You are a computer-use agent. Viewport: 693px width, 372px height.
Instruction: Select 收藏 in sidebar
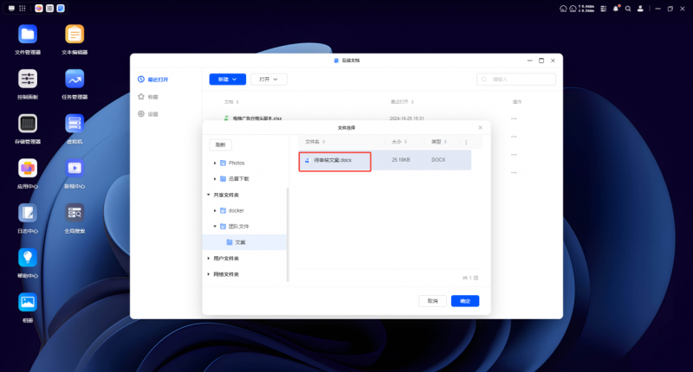[x=148, y=97]
